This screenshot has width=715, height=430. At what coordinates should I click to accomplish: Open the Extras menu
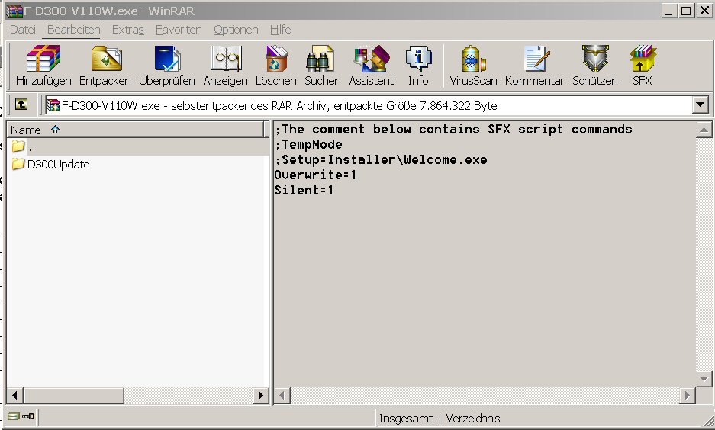(127, 30)
